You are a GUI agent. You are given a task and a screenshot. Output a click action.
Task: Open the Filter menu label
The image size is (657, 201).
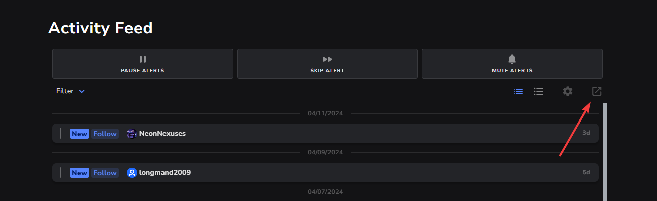65,91
